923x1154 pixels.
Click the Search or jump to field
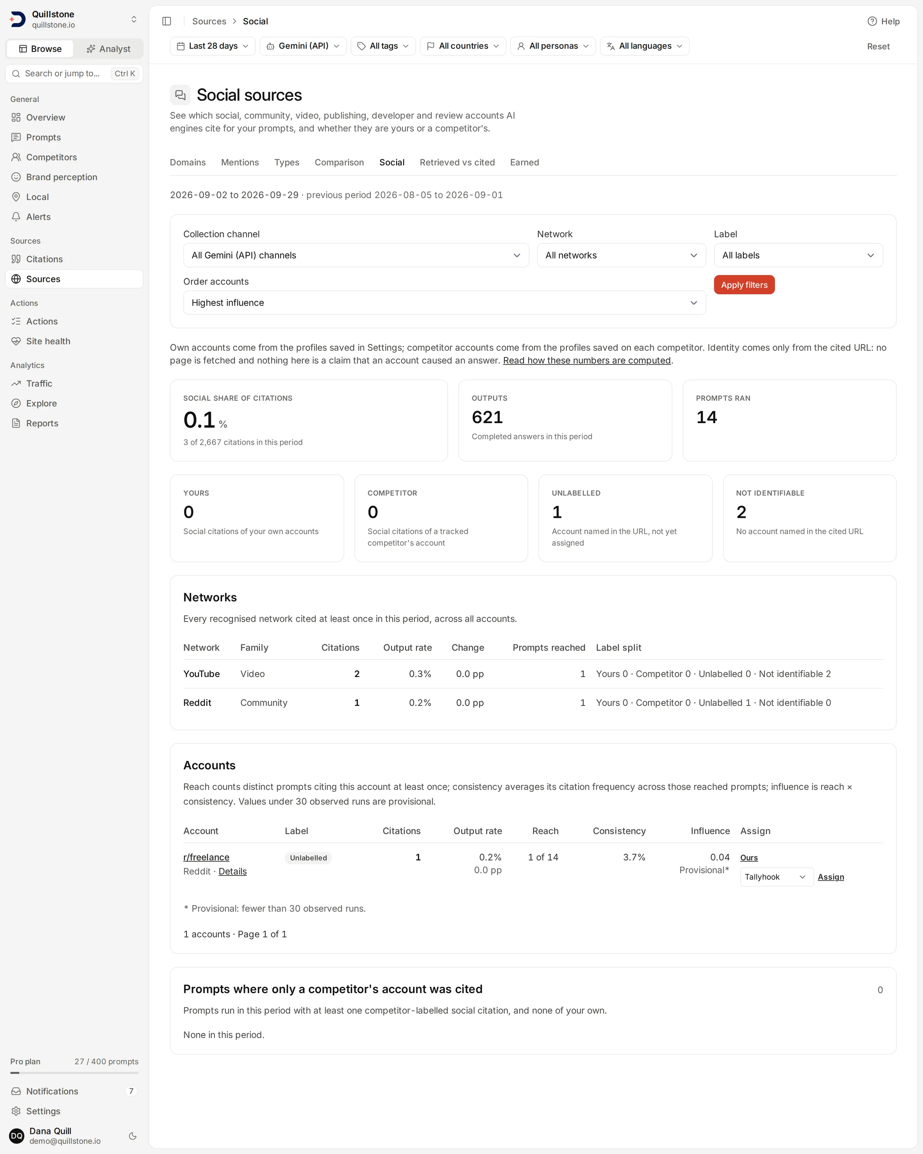[74, 73]
